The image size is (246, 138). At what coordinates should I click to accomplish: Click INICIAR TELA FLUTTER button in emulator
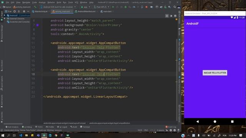click(x=215, y=73)
